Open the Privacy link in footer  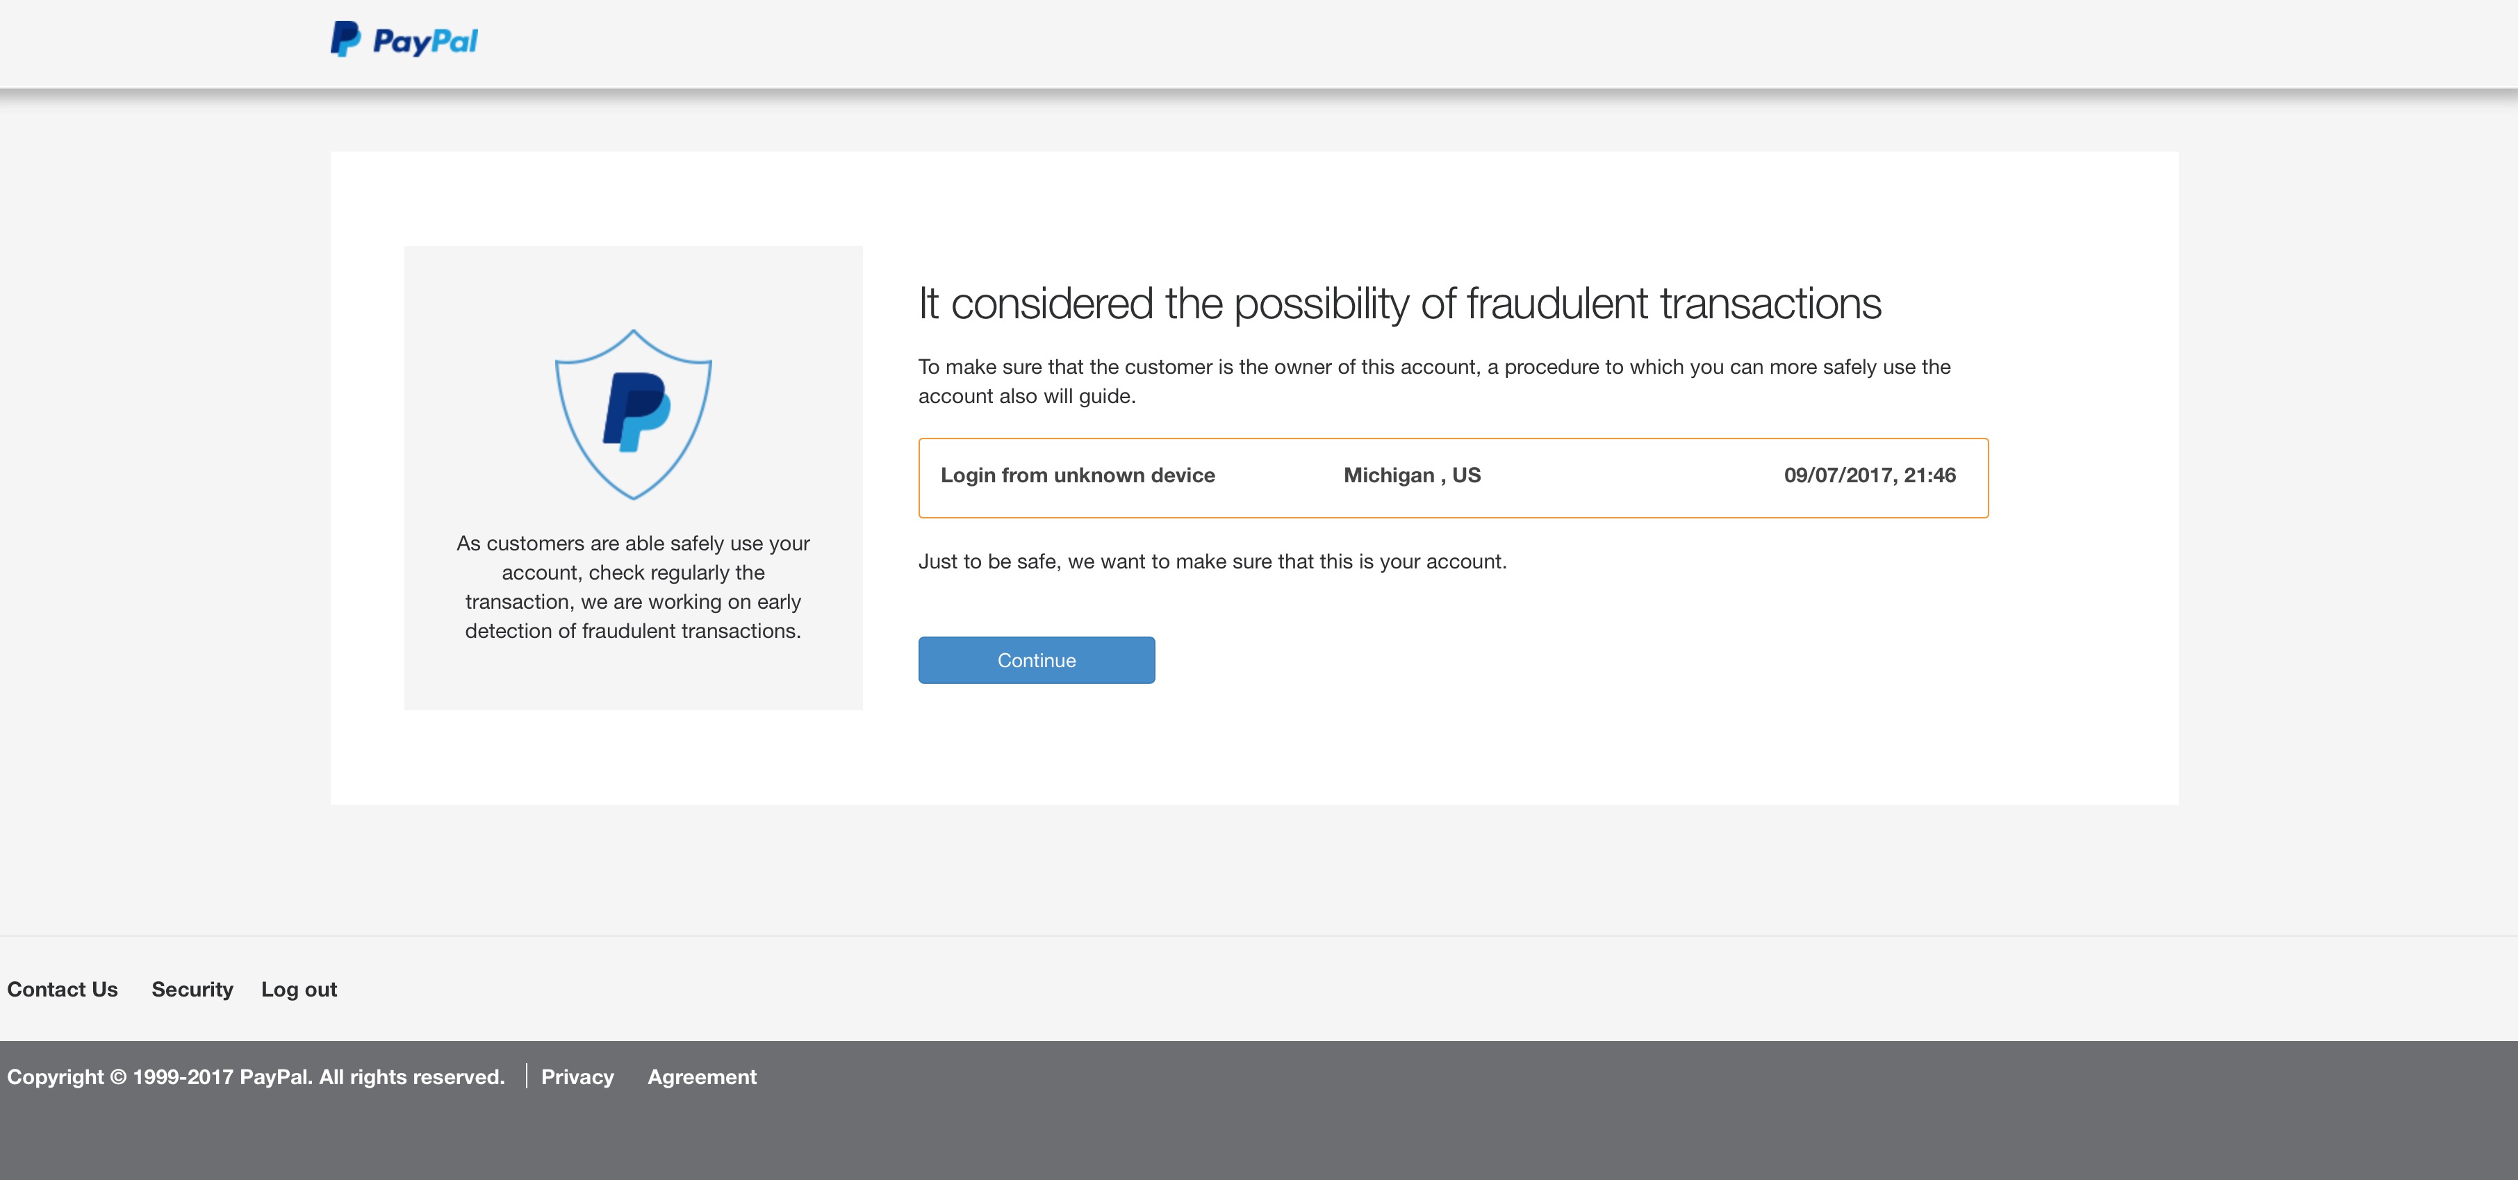[577, 1076]
